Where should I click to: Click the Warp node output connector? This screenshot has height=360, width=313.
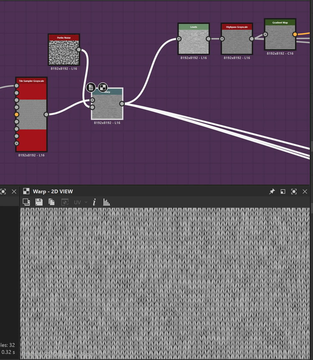point(122,104)
